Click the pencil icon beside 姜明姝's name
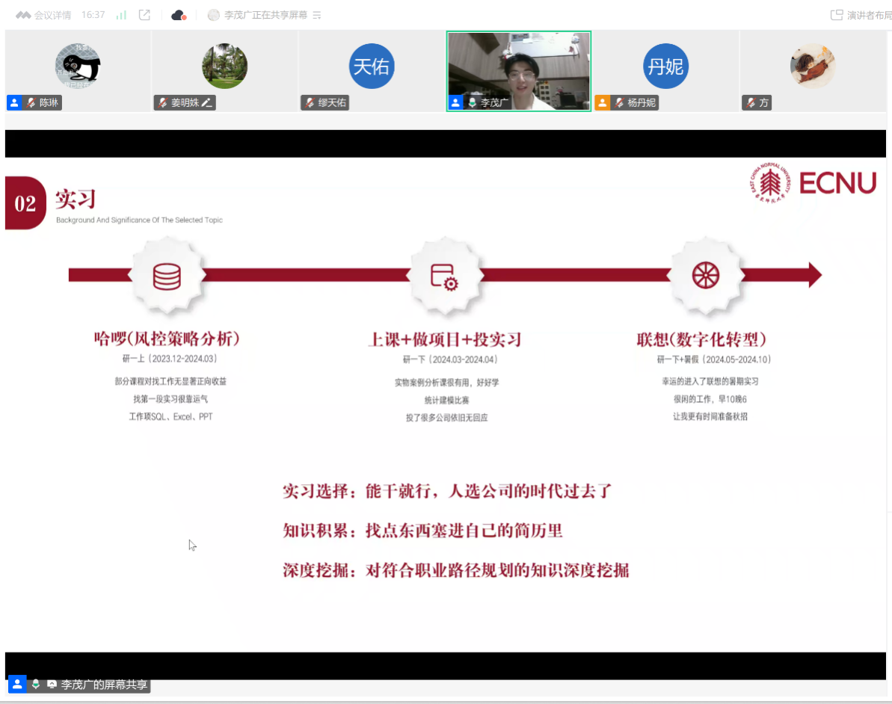Image resolution: width=892 pixels, height=704 pixels. 207,102
